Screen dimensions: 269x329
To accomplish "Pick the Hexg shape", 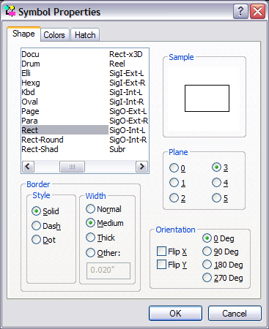I will 31,83.
